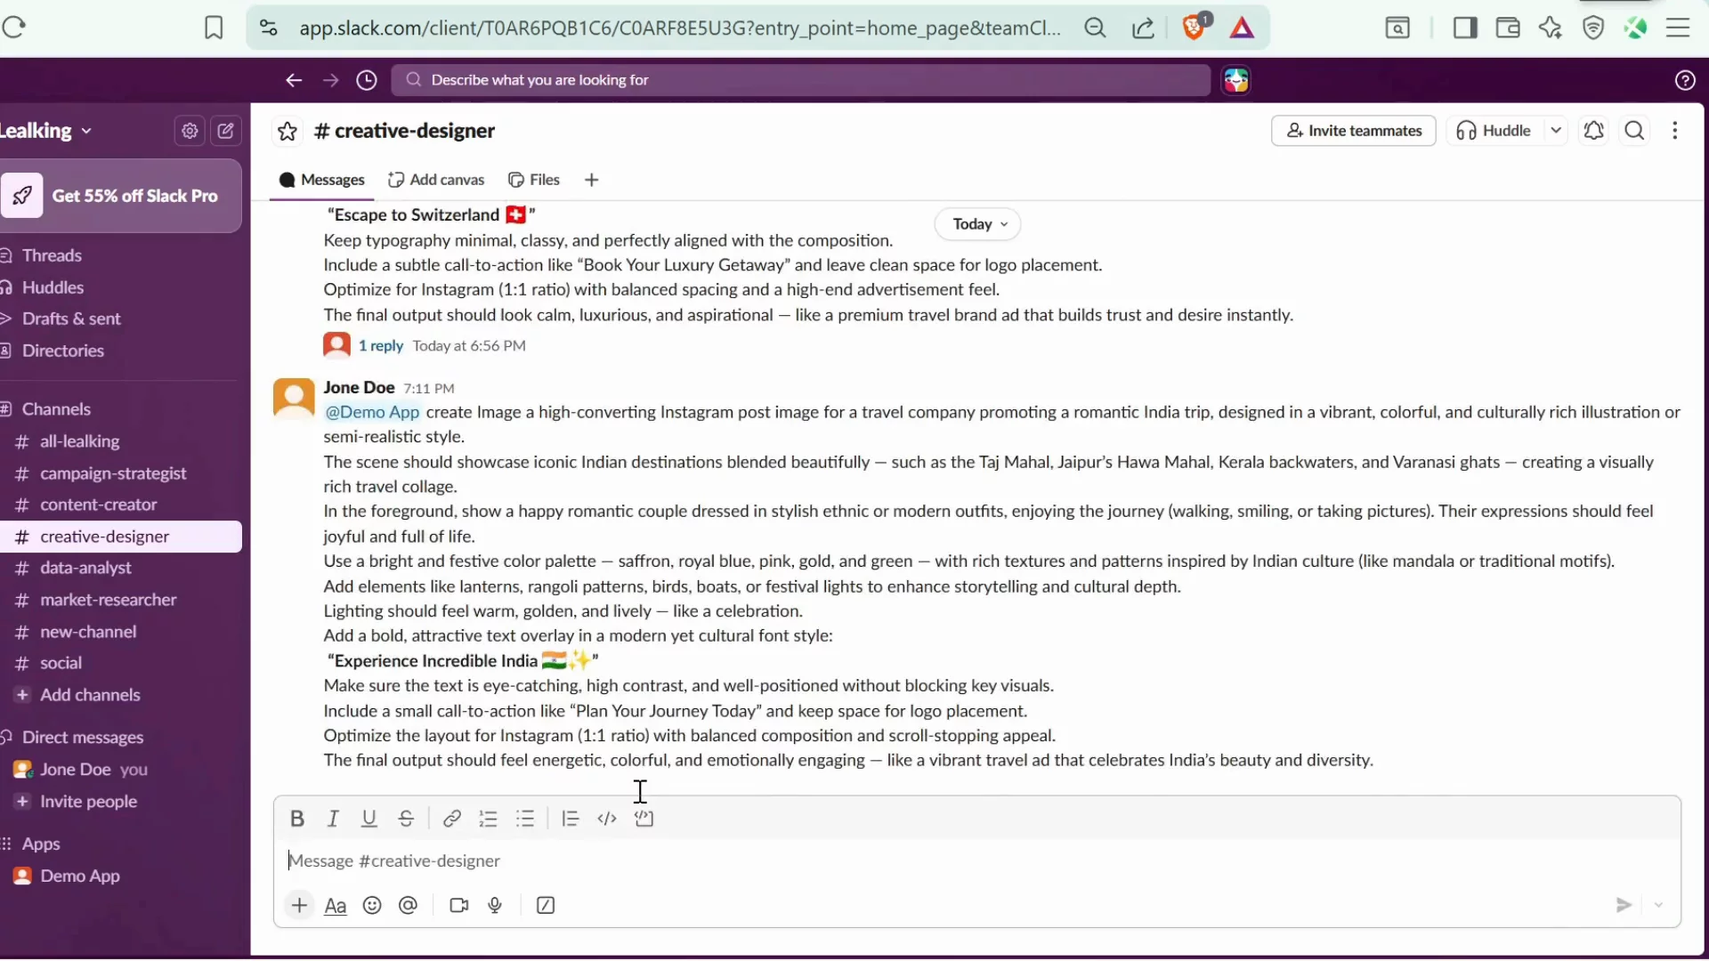Open Threads in sidebar
Image resolution: width=1709 pixels, height=961 pixels.
[x=52, y=255]
